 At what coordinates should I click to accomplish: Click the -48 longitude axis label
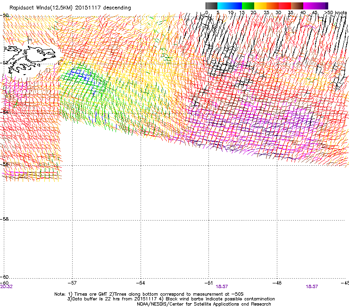pos(277,283)
